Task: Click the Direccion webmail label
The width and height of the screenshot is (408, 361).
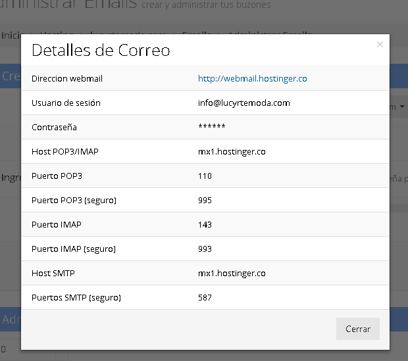Action: [67, 78]
